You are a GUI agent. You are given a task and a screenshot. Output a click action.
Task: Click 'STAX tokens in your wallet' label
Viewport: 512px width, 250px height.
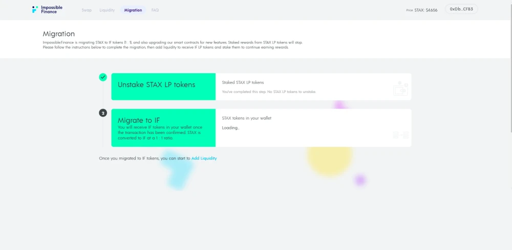[x=247, y=118]
